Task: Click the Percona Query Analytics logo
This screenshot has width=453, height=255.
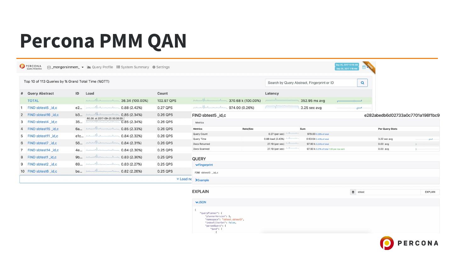Action: coord(31,67)
